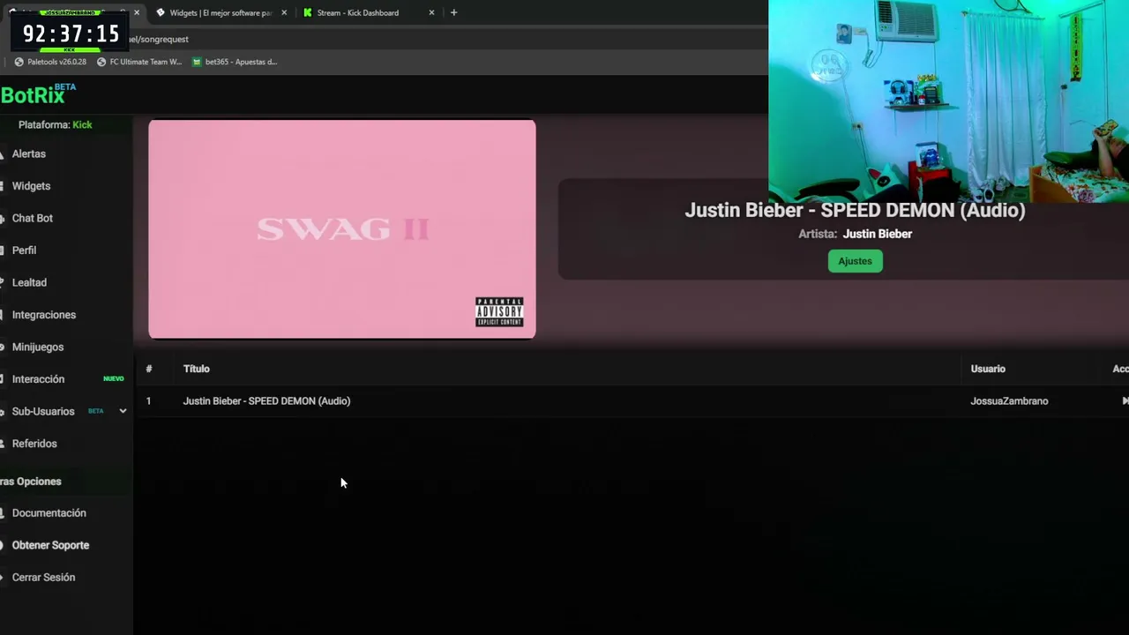Open the Perfil page
This screenshot has height=635, width=1129.
click(x=24, y=250)
